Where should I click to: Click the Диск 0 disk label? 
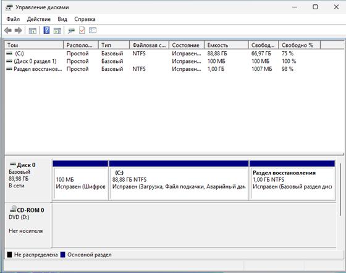coord(26,165)
